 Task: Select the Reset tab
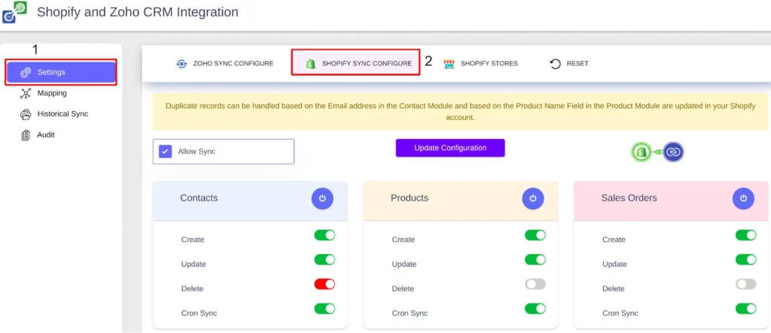[x=569, y=64]
